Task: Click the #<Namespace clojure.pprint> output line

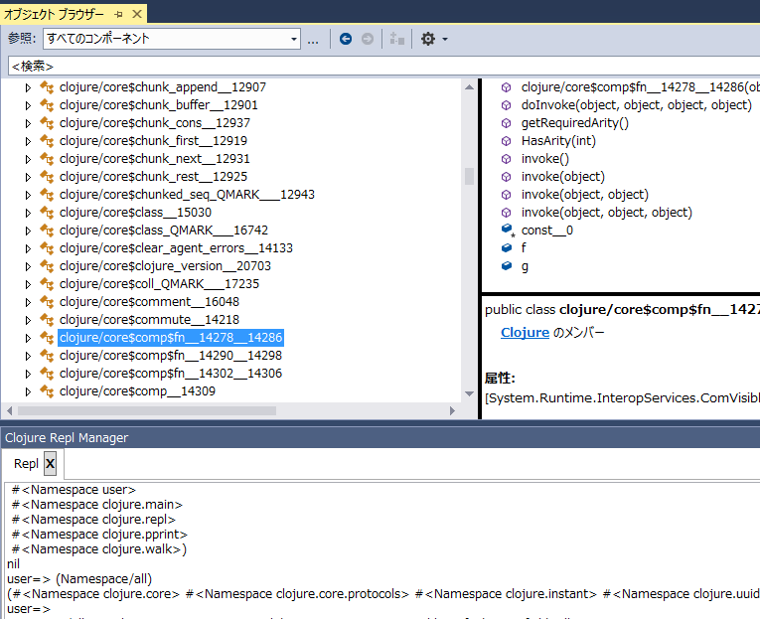Action: tap(99, 535)
